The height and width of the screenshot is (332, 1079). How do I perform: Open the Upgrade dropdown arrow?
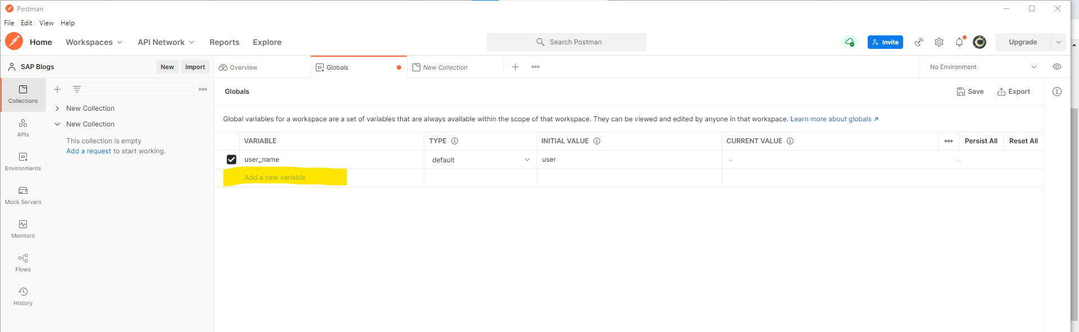(1059, 42)
